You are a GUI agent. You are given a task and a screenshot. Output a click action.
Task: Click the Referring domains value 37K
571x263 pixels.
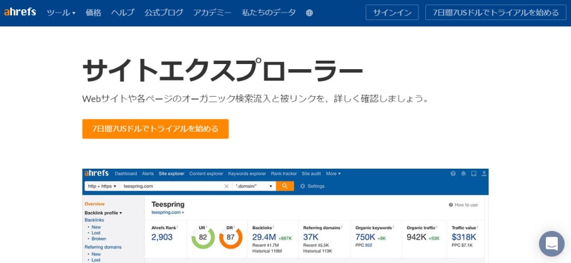(x=311, y=237)
